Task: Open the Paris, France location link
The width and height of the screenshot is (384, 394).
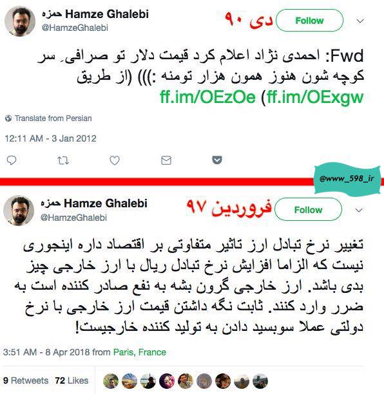Action: (x=140, y=352)
